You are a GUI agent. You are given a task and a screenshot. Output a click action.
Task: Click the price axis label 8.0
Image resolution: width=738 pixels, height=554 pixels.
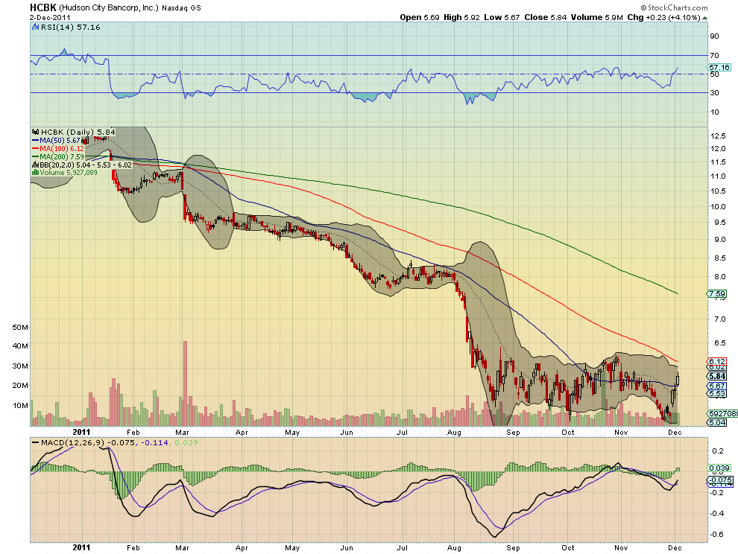[719, 277]
